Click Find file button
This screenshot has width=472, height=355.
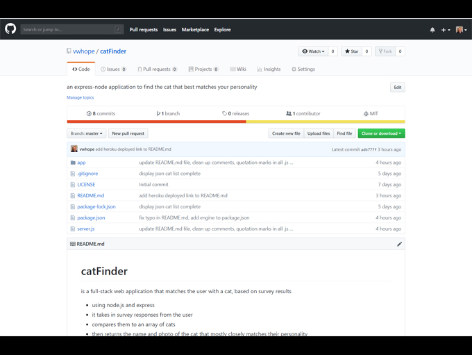click(344, 133)
